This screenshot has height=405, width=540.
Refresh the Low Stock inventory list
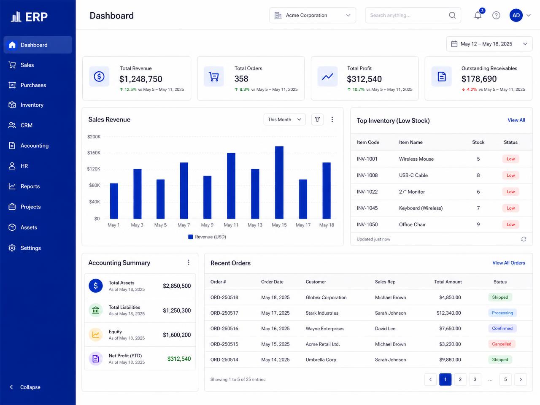(x=524, y=239)
